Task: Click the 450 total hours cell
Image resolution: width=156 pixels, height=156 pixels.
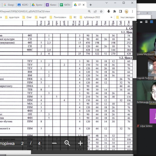Action: (x=88, y=43)
